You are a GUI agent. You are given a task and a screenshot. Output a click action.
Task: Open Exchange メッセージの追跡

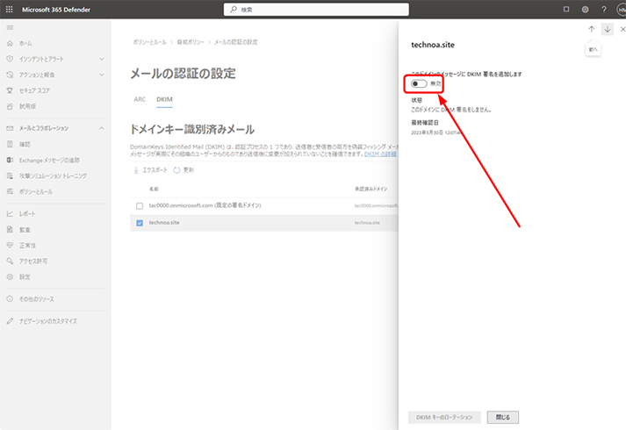49,160
